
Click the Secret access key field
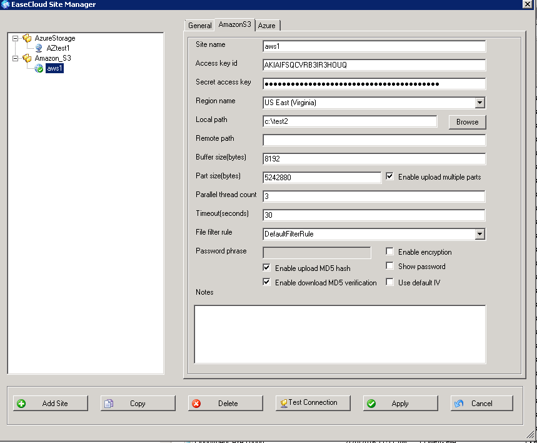point(374,84)
